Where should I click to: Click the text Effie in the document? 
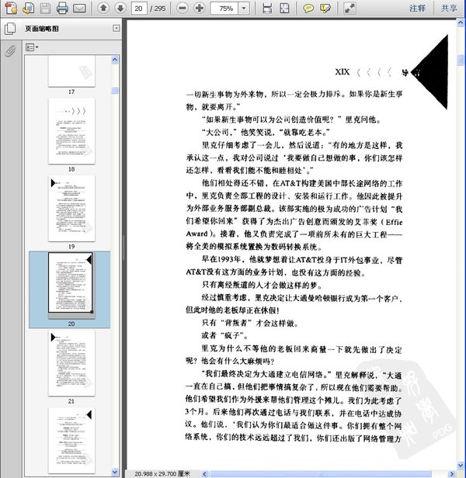pos(394,222)
